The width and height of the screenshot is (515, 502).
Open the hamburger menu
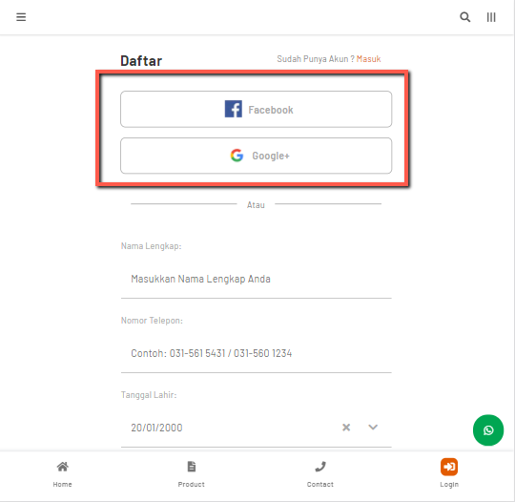click(21, 17)
